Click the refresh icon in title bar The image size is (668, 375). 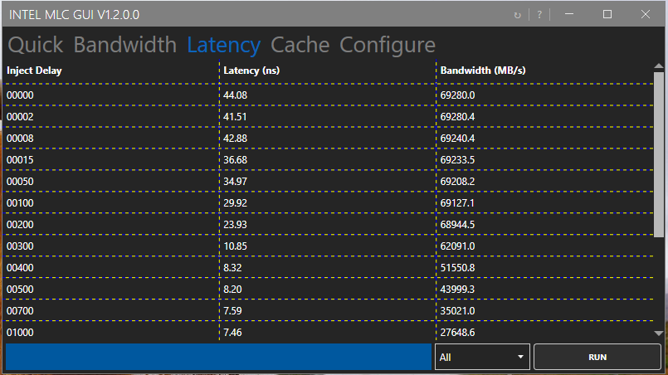(517, 15)
